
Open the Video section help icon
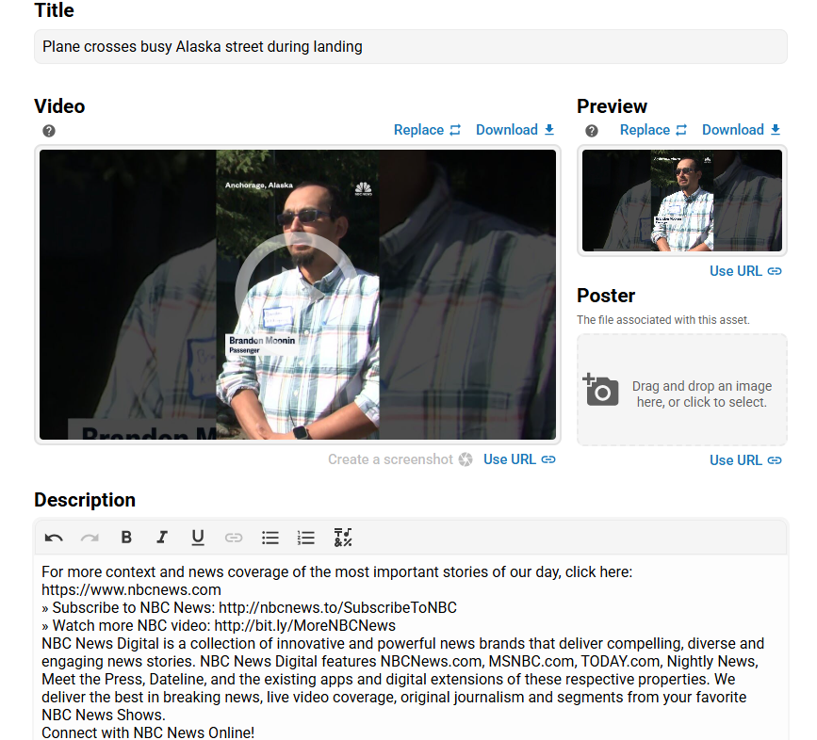point(49,131)
